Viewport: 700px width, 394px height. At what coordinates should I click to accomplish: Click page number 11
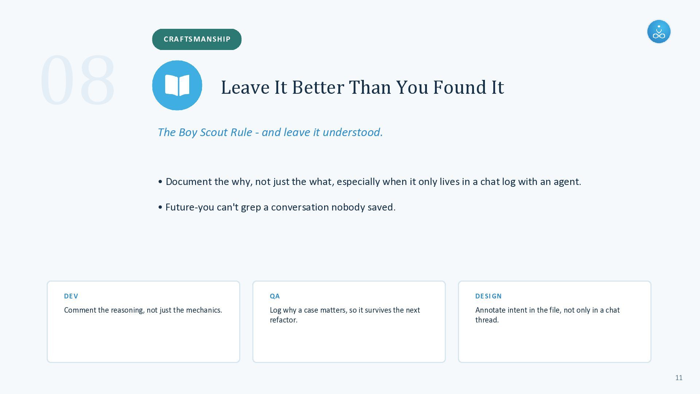pos(679,378)
